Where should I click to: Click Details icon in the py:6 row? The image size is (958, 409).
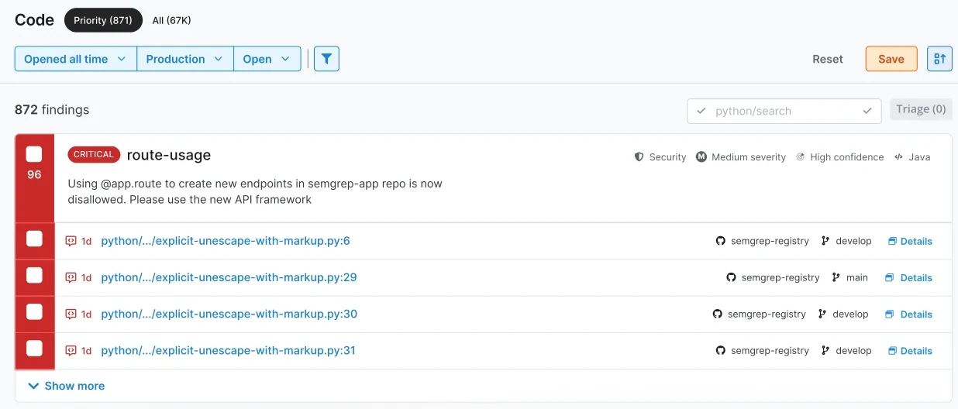(892, 241)
